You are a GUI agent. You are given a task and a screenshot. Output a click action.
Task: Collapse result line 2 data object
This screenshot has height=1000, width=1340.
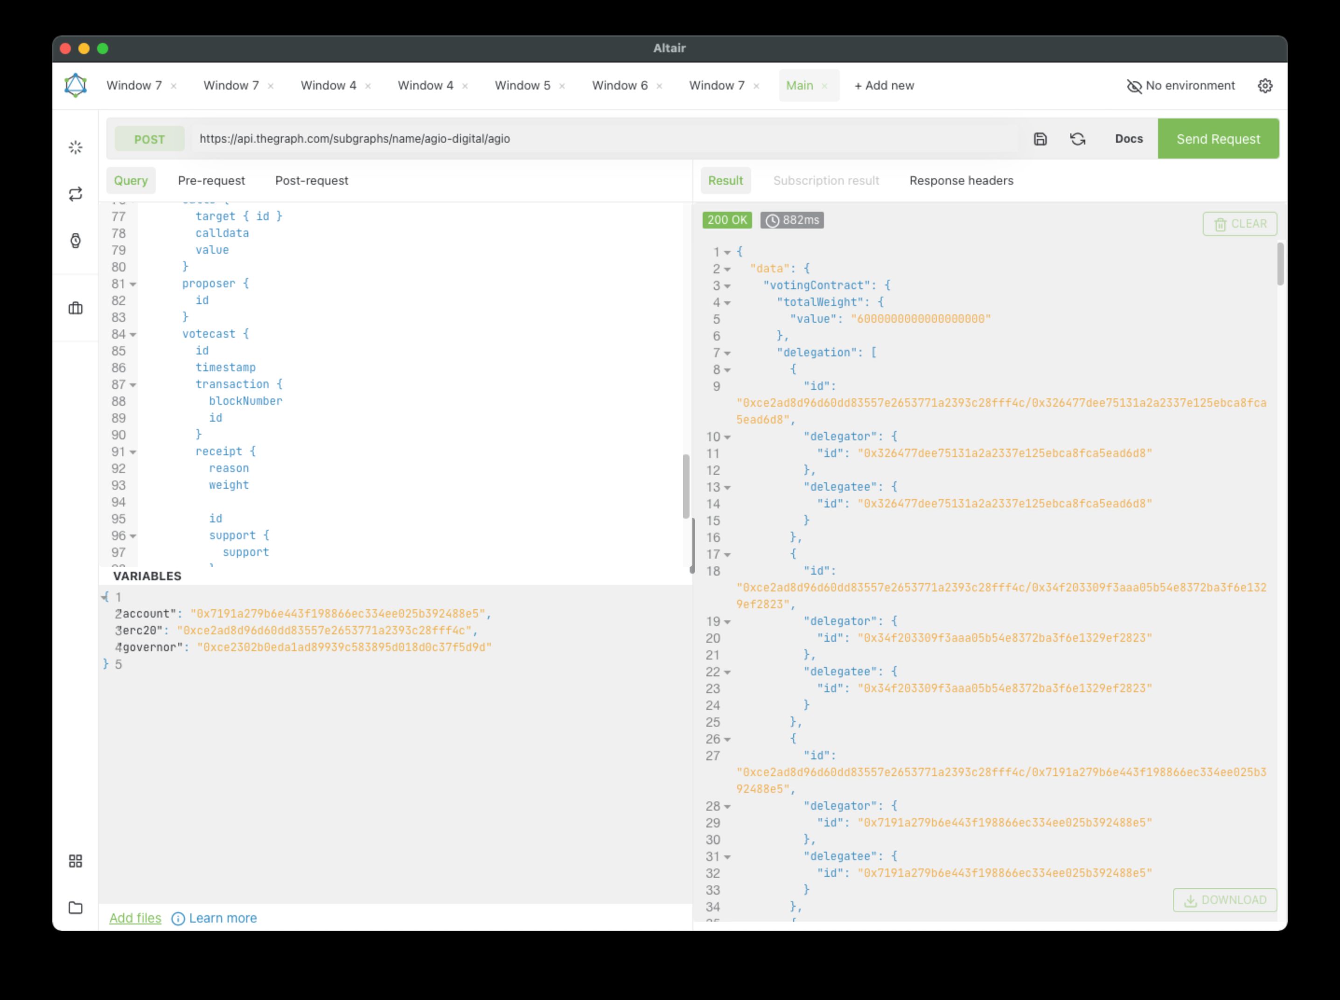pyautogui.click(x=727, y=270)
